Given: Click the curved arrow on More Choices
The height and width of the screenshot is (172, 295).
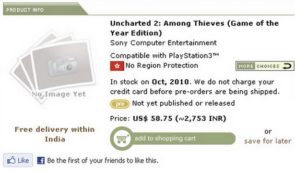Looking at the screenshot, I should click(x=287, y=66).
